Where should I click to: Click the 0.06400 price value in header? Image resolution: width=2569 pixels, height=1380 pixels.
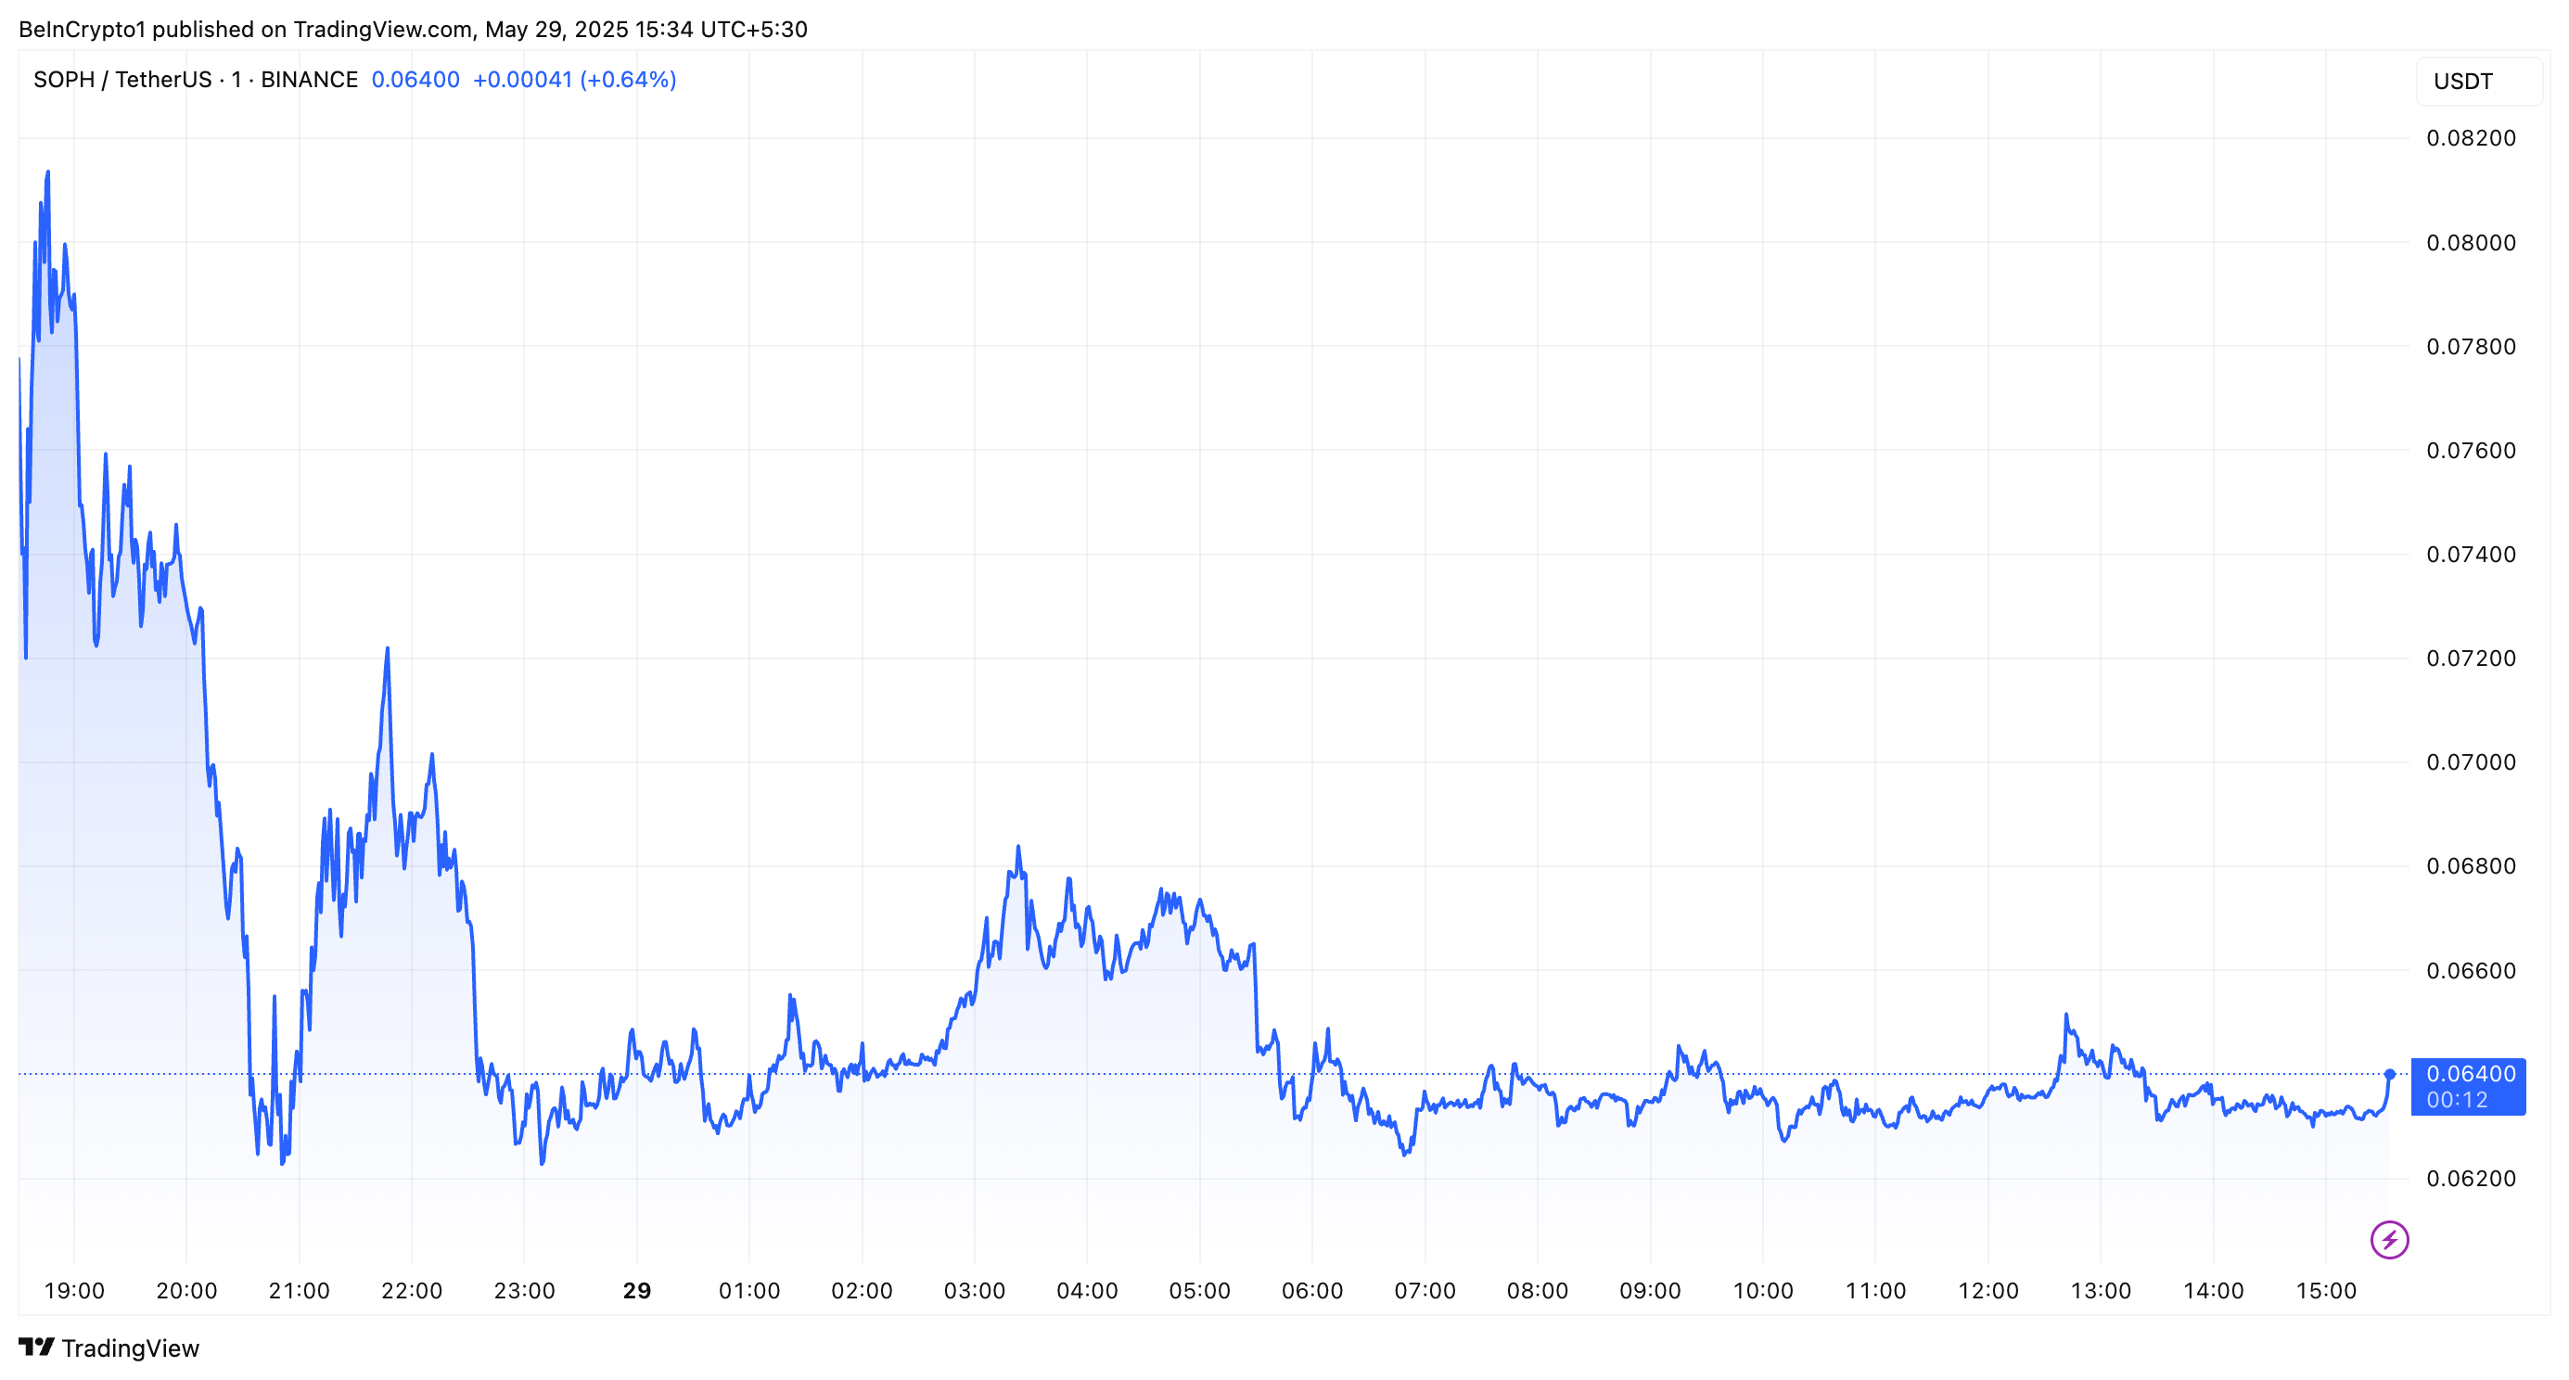point(415,80)
